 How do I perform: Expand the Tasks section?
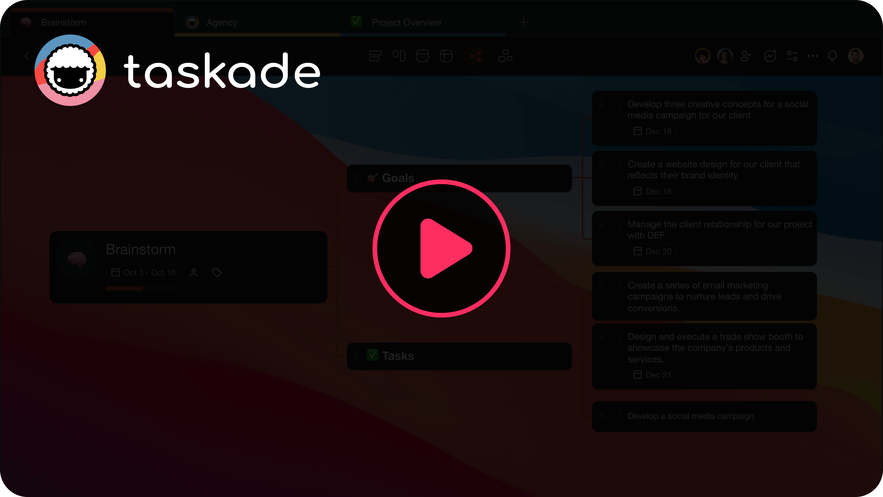point(458,355)
